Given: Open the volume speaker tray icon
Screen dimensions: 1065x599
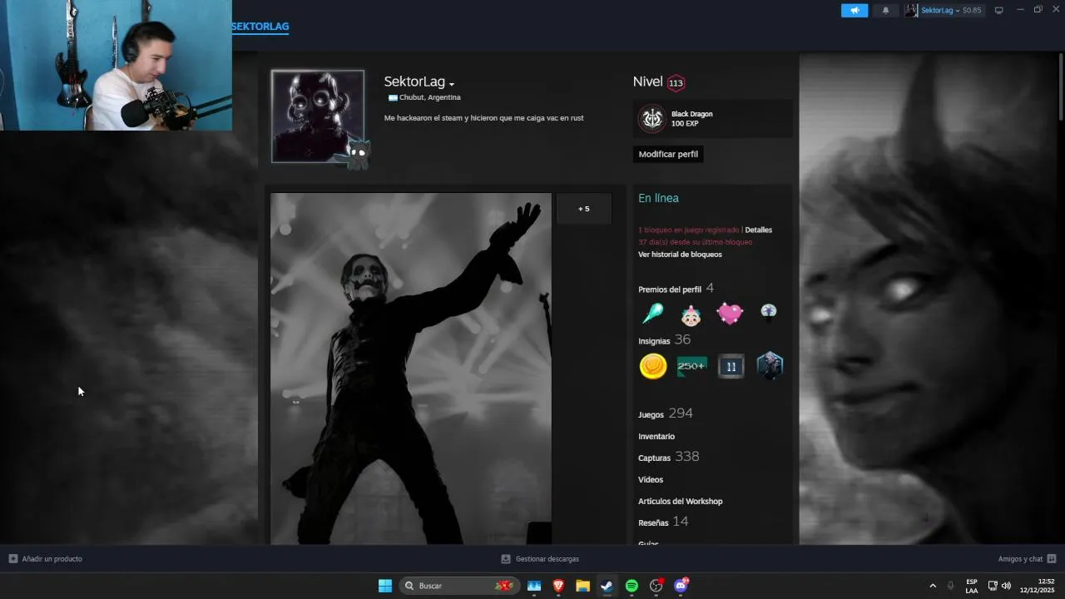Looking at the screenshot, I should 1006,586.
